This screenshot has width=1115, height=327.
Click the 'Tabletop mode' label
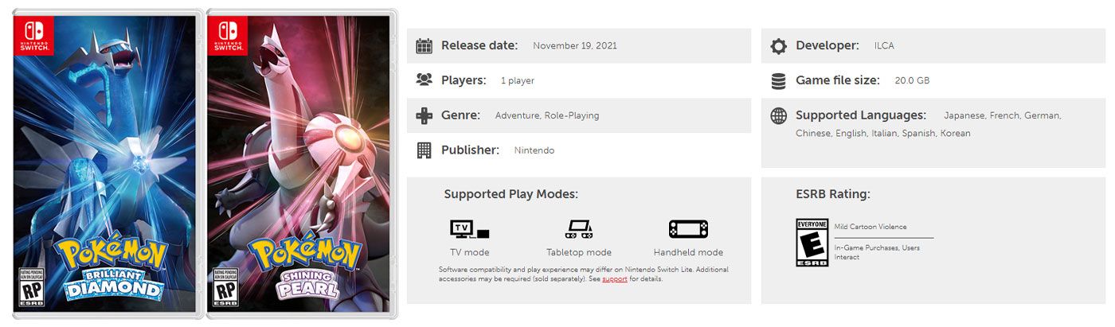(579, 252)
